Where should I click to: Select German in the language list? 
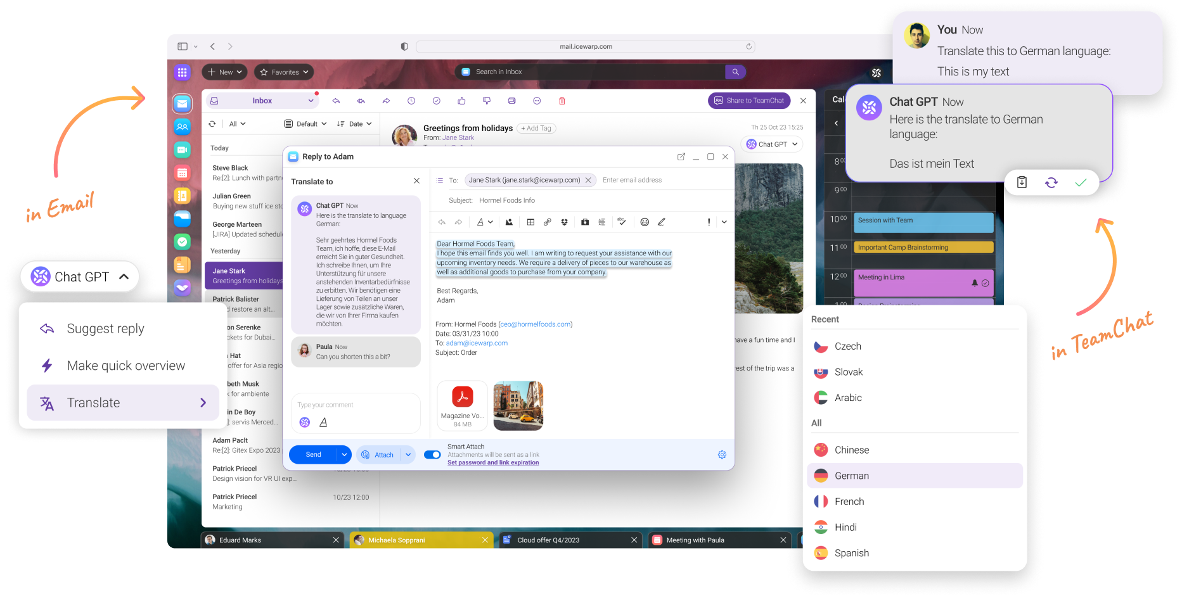point(915,476)
